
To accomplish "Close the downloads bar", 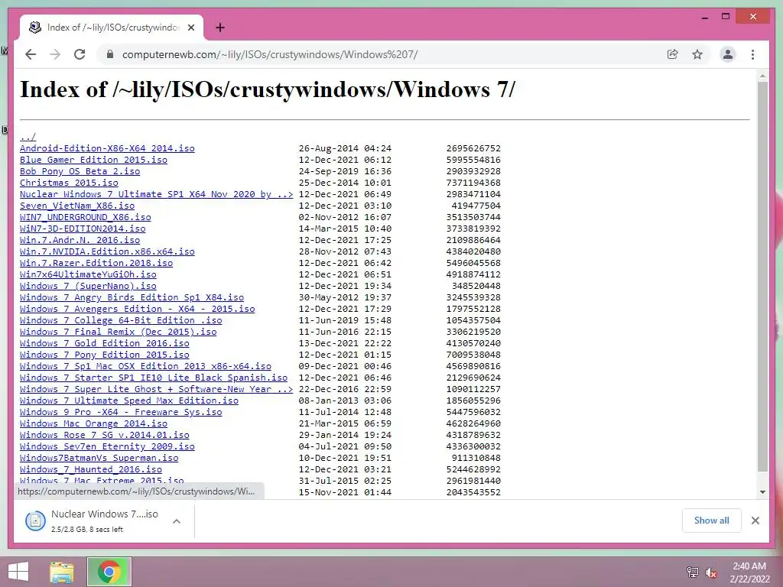I will 755,521.
